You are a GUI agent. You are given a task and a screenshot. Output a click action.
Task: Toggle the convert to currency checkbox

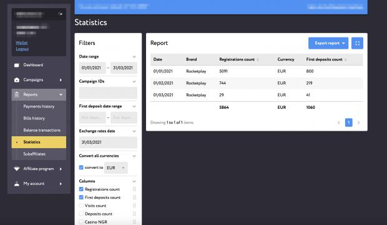coord(81,167)
